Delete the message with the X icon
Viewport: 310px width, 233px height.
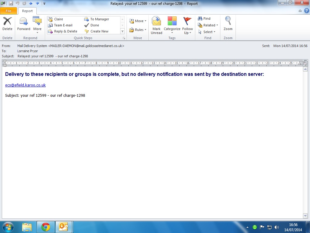point(7,24)
